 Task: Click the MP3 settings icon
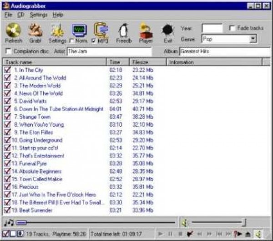(x=101, y=29)
